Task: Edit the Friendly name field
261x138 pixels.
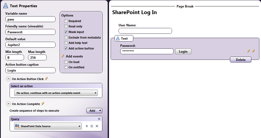Action: (x=30, y=32)
